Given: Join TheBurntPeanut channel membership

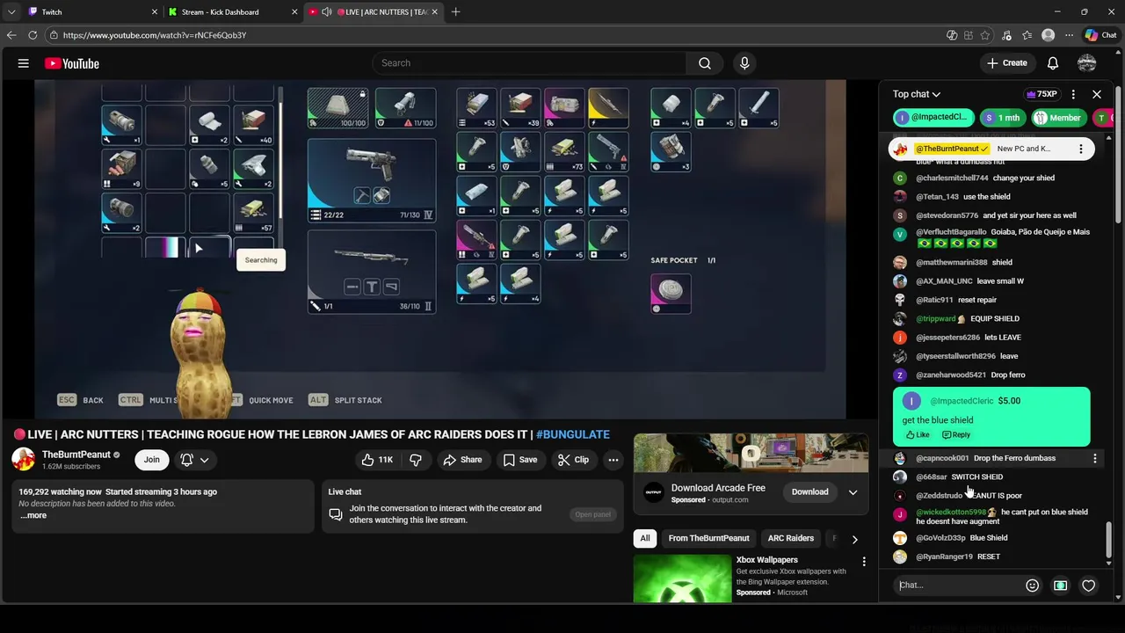Looking at the screenshot, I should pos(152,460).
